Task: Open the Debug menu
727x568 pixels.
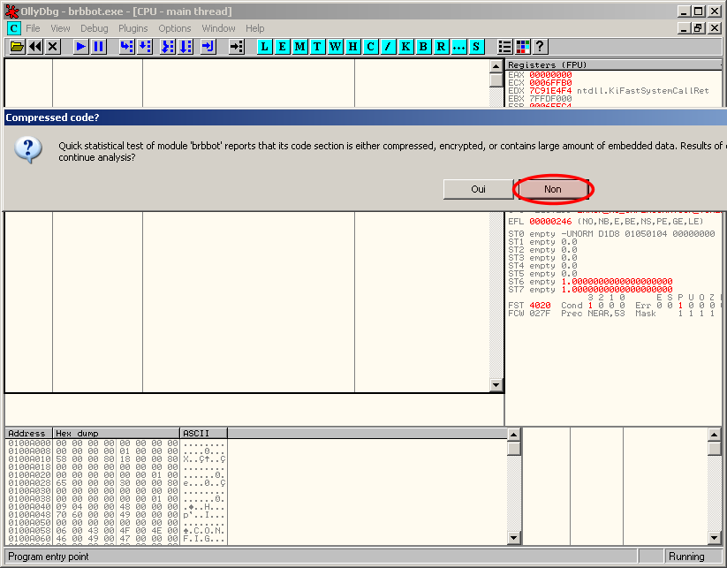Action: click(x=95, y=28)
